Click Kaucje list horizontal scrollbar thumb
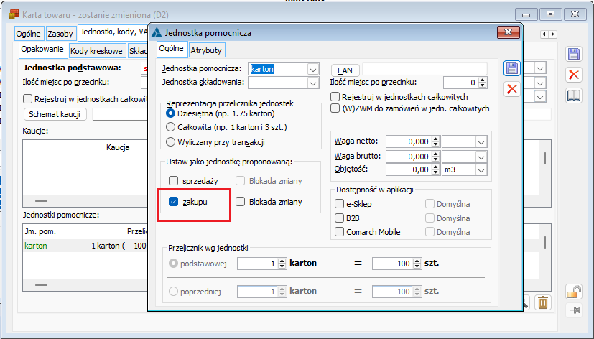This screenshot has height=339, width=594. (x=41, y=201)
